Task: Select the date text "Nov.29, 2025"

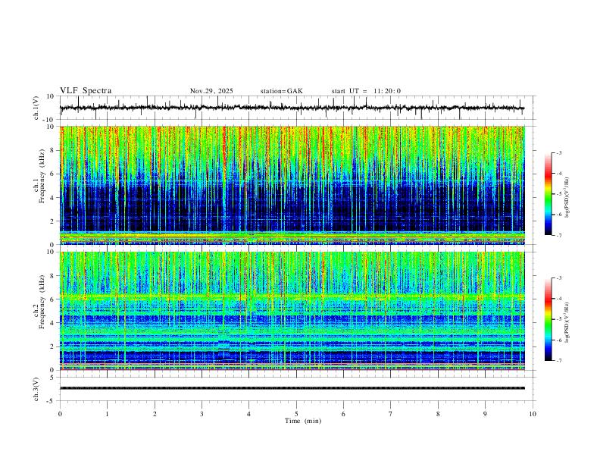Action: 211,91
